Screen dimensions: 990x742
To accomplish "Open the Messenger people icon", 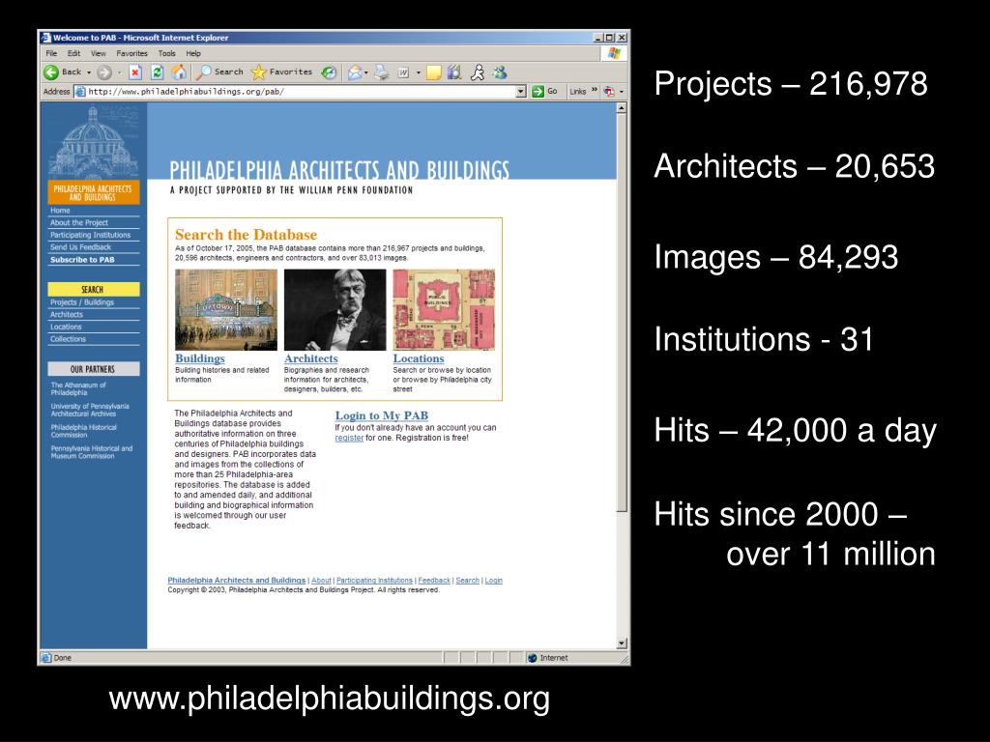I will [x=500, y=72].
